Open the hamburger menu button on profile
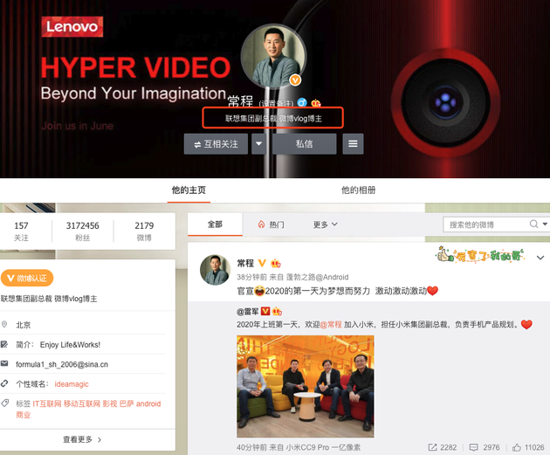The image size is (550, 455). (x=353, y=144)
